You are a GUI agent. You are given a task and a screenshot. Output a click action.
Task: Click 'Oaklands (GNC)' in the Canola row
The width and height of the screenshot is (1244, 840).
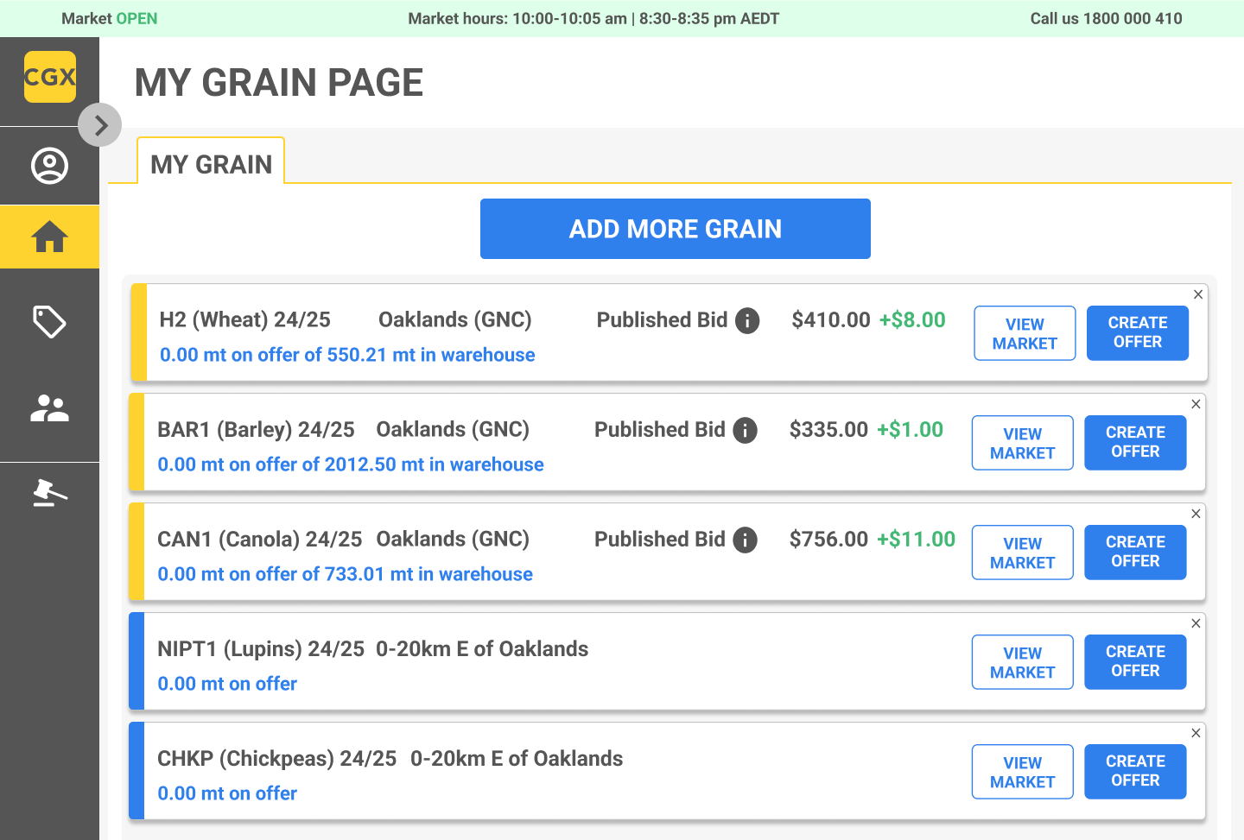pyautogui.click(x=453, y=540)
